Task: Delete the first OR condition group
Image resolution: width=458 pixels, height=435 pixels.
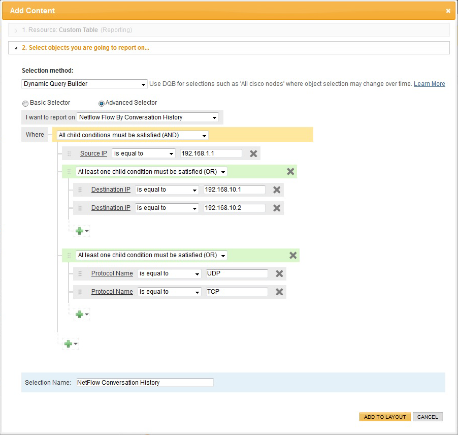Action: (290, 172)
